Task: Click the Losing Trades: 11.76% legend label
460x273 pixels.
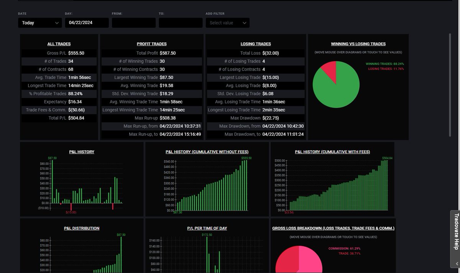Action: (386, 69)
